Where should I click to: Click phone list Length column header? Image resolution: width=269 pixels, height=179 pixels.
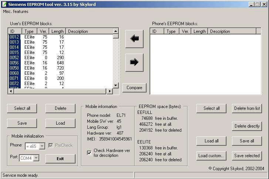pyautogui.click(x=199, y=31)
